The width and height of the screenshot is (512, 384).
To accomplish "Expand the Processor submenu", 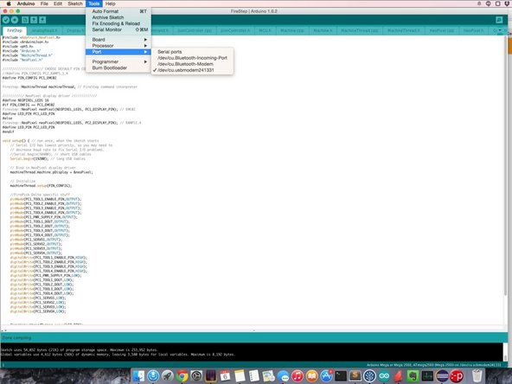I will 118,46.
